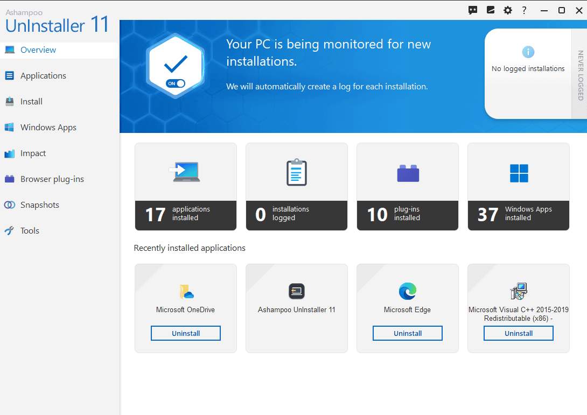Image resolution: width=587 pixels, height=415 pixels.
Task: Click the Ashampoo UnInstaller 11 thumbnail
Action: (x=296, y=291)
